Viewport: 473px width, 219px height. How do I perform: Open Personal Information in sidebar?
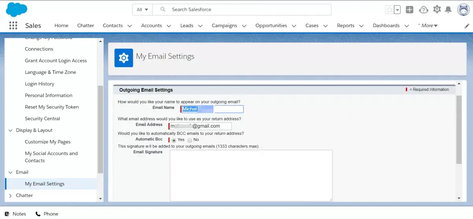[x=48, y=96]
